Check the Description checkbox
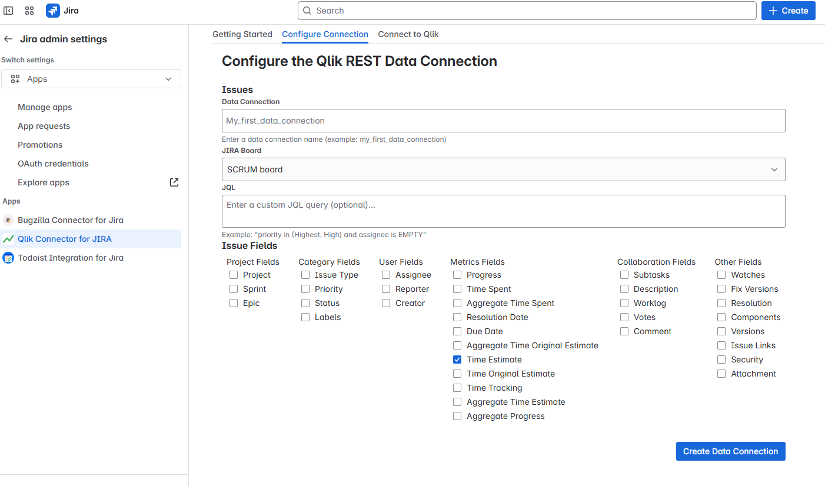825x486 pixels. click(624, 289)
